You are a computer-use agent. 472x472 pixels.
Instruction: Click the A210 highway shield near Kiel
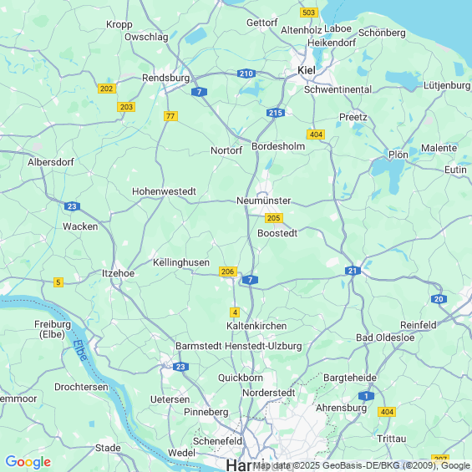click(246, 74)
